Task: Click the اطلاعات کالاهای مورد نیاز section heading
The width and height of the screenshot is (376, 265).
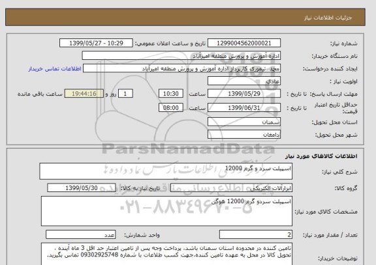Action: point(321,156)
